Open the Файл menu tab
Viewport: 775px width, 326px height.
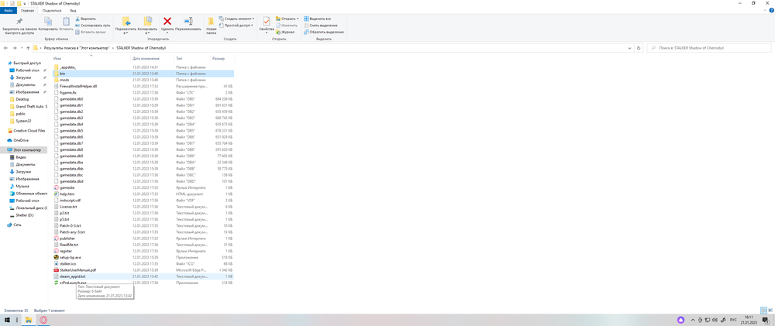(8, 10)
